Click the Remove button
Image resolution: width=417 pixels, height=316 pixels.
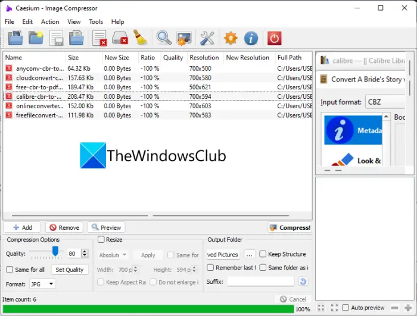point(64,227)
